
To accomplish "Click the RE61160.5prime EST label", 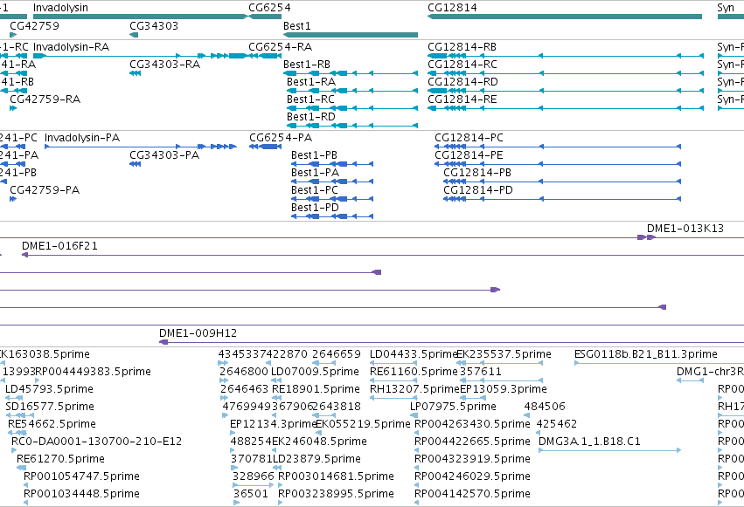I will pos(414,372).
